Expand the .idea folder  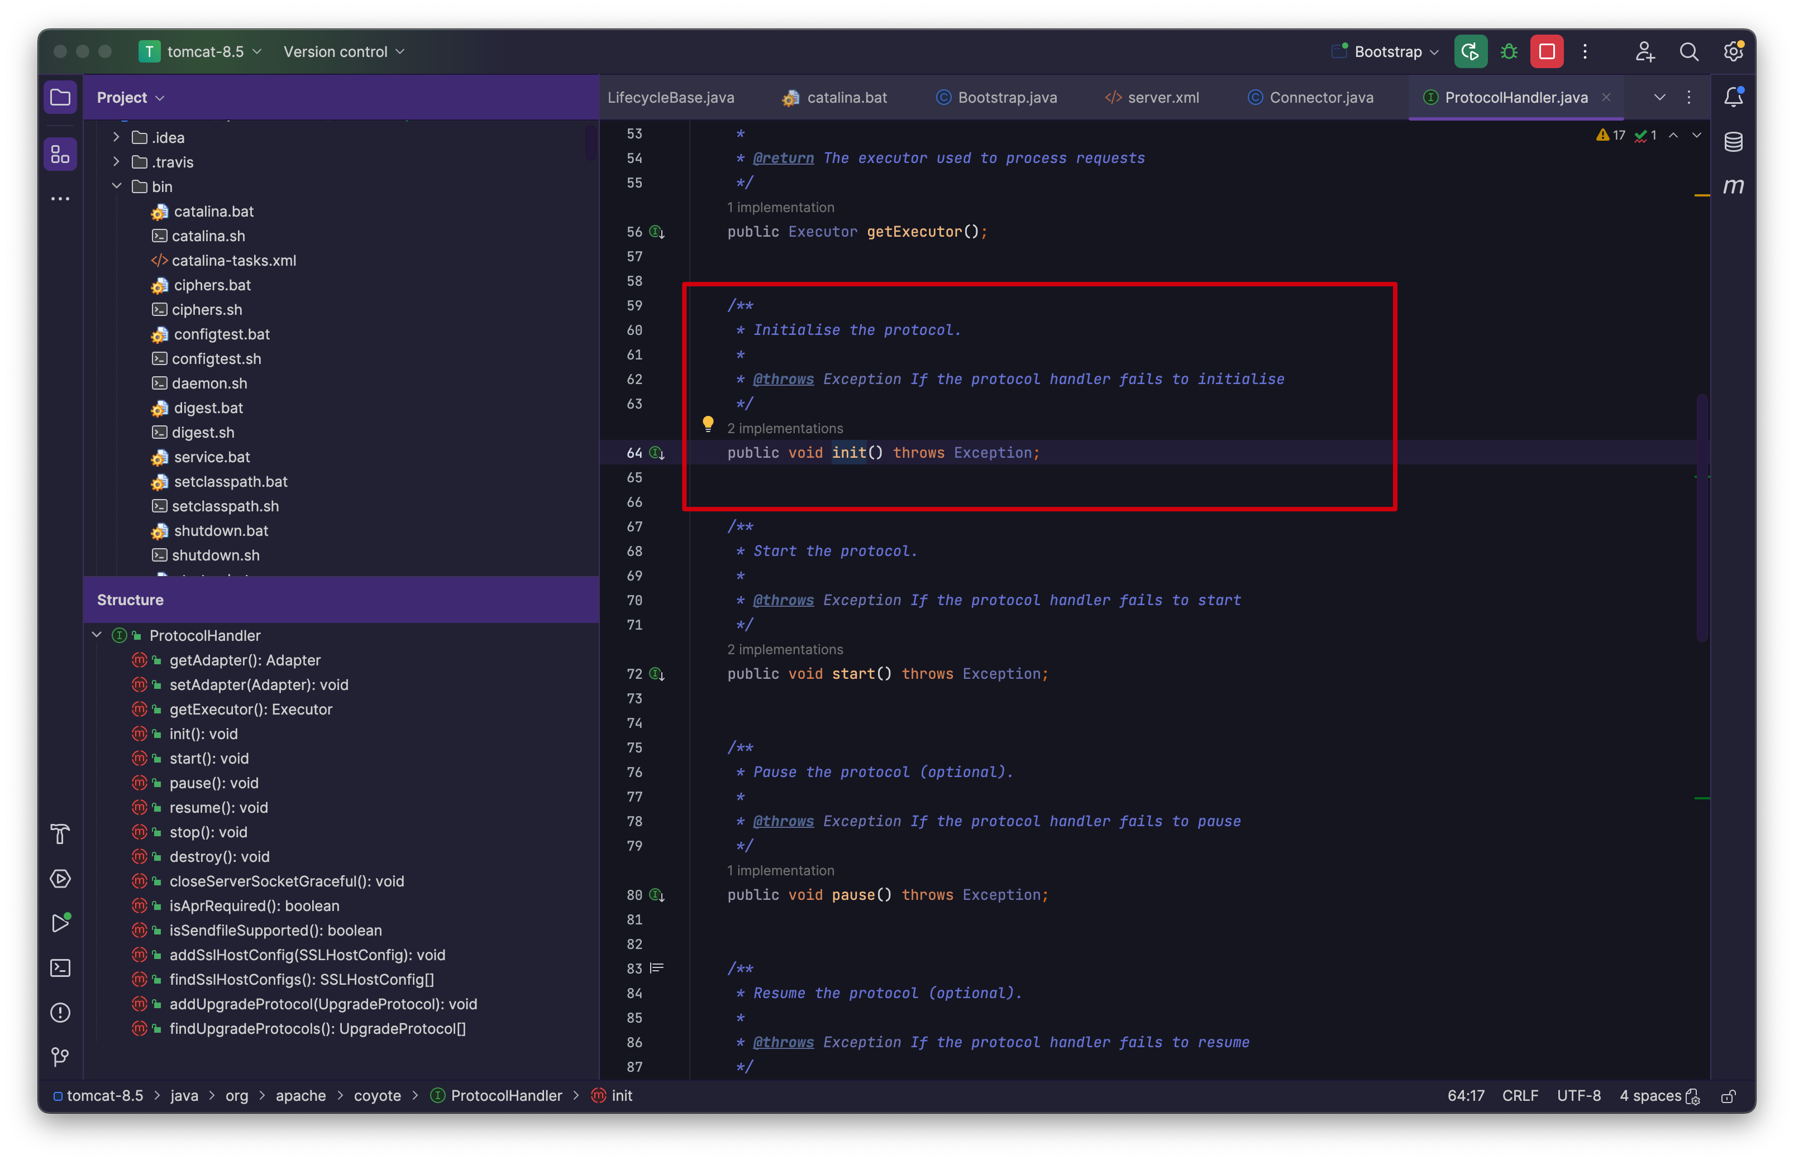117,137
